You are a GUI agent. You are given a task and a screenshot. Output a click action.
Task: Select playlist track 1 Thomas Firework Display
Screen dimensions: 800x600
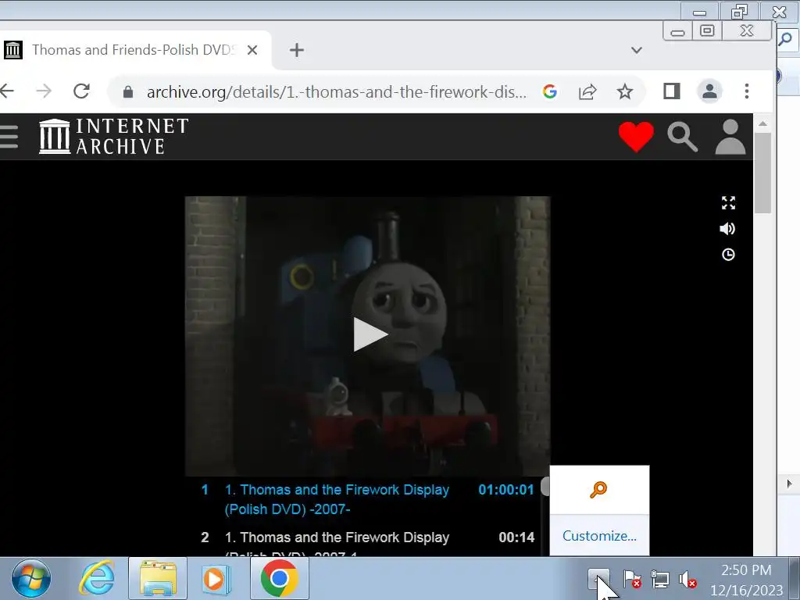367,499
